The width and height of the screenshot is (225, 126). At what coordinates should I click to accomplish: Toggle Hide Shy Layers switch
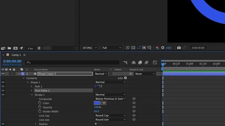134,62
